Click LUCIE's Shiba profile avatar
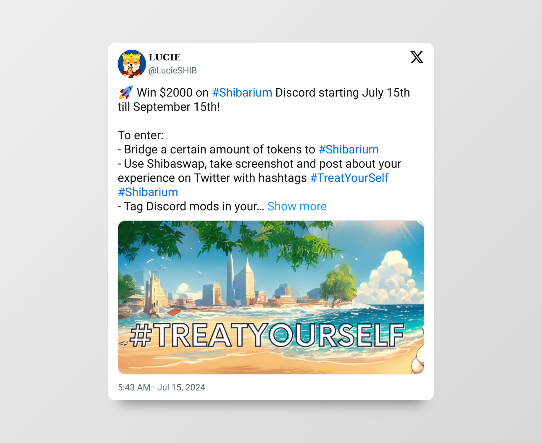Viewport: 542px width, 443px height. 132,64
